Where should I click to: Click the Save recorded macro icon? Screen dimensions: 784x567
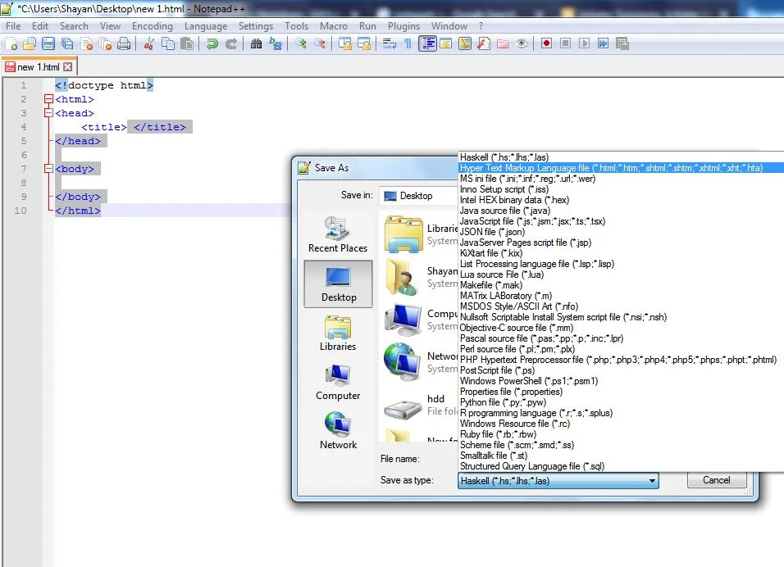622,44
